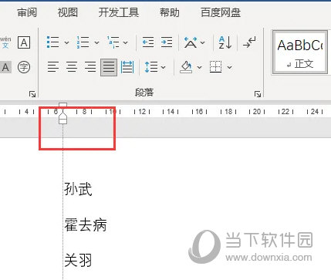The image size is (331, 280).
Task: Apply distributed alignment
Action: 127,67
